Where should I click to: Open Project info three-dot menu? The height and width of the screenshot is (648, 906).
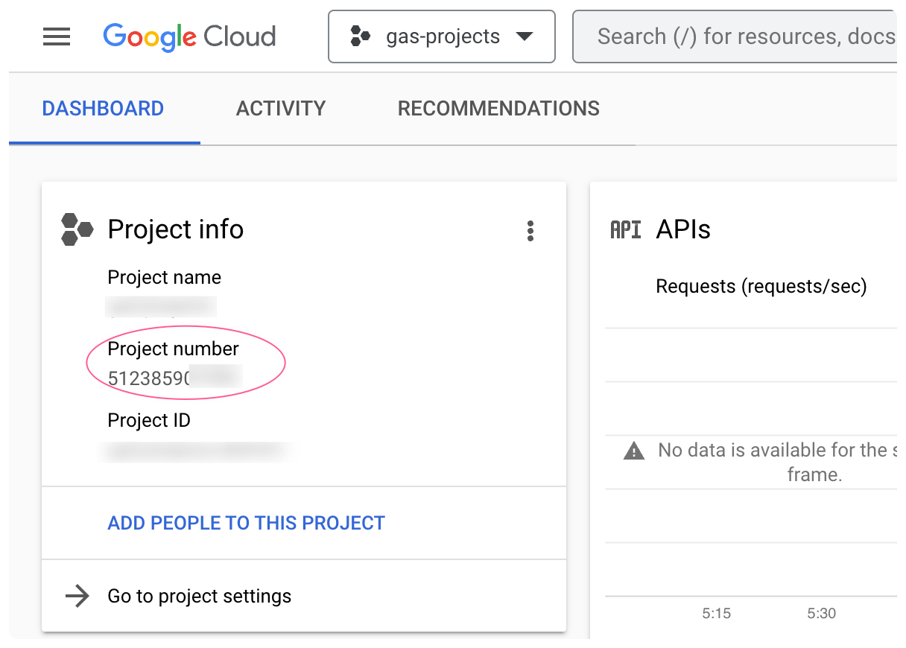(x=530, y=231)
